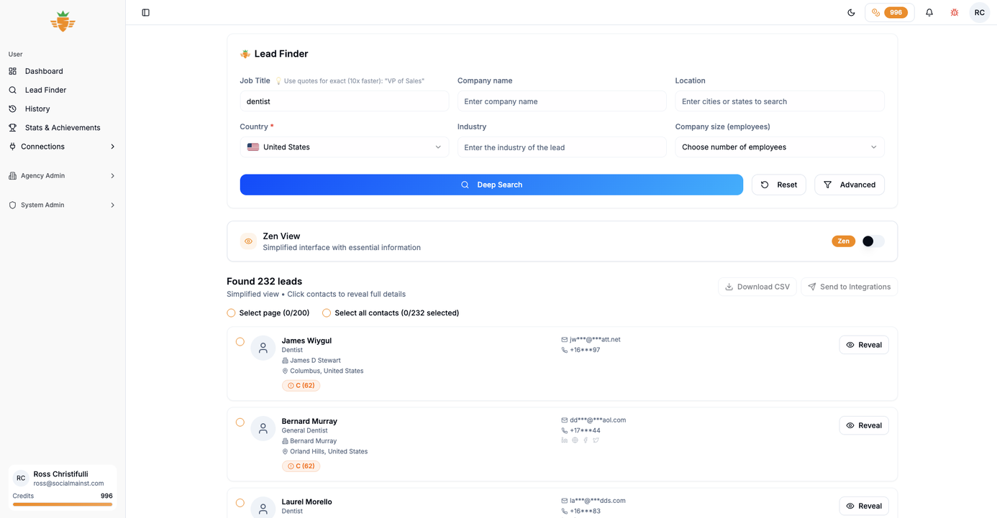Select James Wiygul's contact checkbox
997x518 pixels.
(240, 342)
